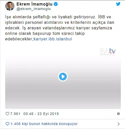
Task: Click the 7.961 likes count
Action: [x=15, y=114]
